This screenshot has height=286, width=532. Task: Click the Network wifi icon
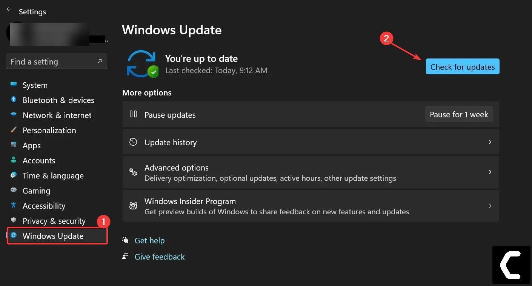pos(14,115)
